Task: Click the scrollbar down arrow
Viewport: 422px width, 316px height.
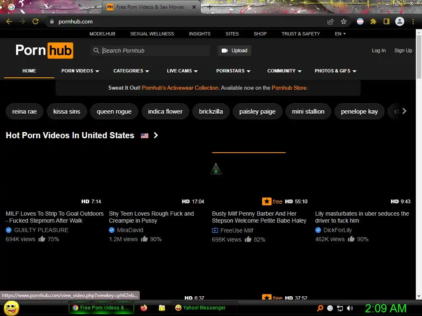Action: (419, 296)
